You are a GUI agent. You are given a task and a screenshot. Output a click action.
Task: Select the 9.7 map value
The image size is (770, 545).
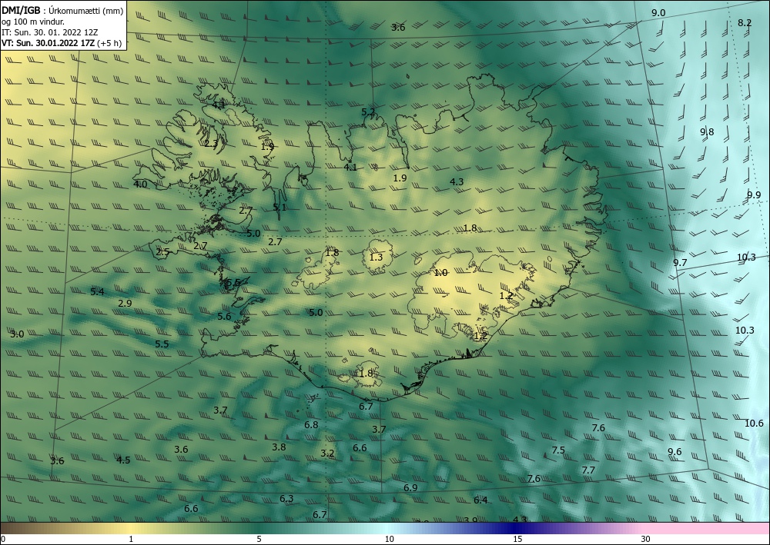pyautogui.click(x=680, y=263)
